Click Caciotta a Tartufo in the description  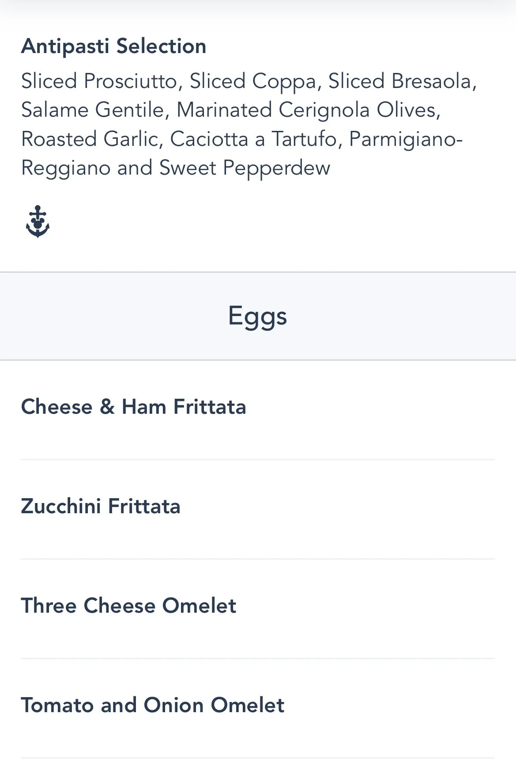pyautogui.click(x=253, y=139)
